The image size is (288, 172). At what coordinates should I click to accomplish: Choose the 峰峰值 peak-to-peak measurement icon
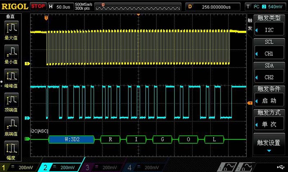tap(11, 76)
